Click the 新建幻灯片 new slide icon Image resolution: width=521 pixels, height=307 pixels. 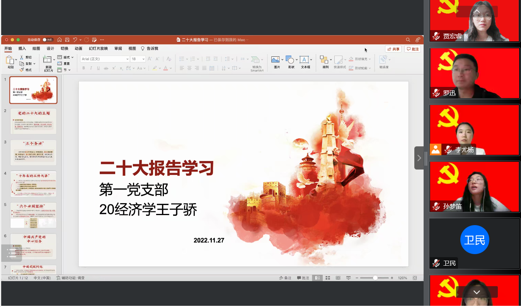click(x=47, y=60)
